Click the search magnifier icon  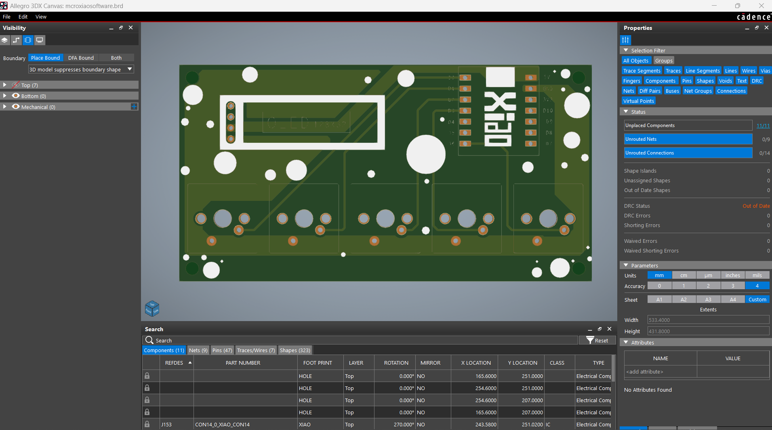[x=149, y=340]
